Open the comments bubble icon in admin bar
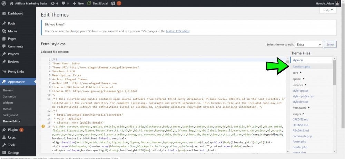Image resolution: width=345 pixels, height=159 pixels. click(63, 3)
